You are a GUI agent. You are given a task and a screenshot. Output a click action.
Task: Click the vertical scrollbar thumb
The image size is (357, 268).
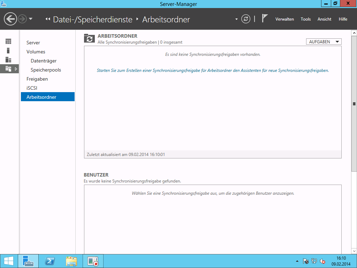[x=354, y=104]
